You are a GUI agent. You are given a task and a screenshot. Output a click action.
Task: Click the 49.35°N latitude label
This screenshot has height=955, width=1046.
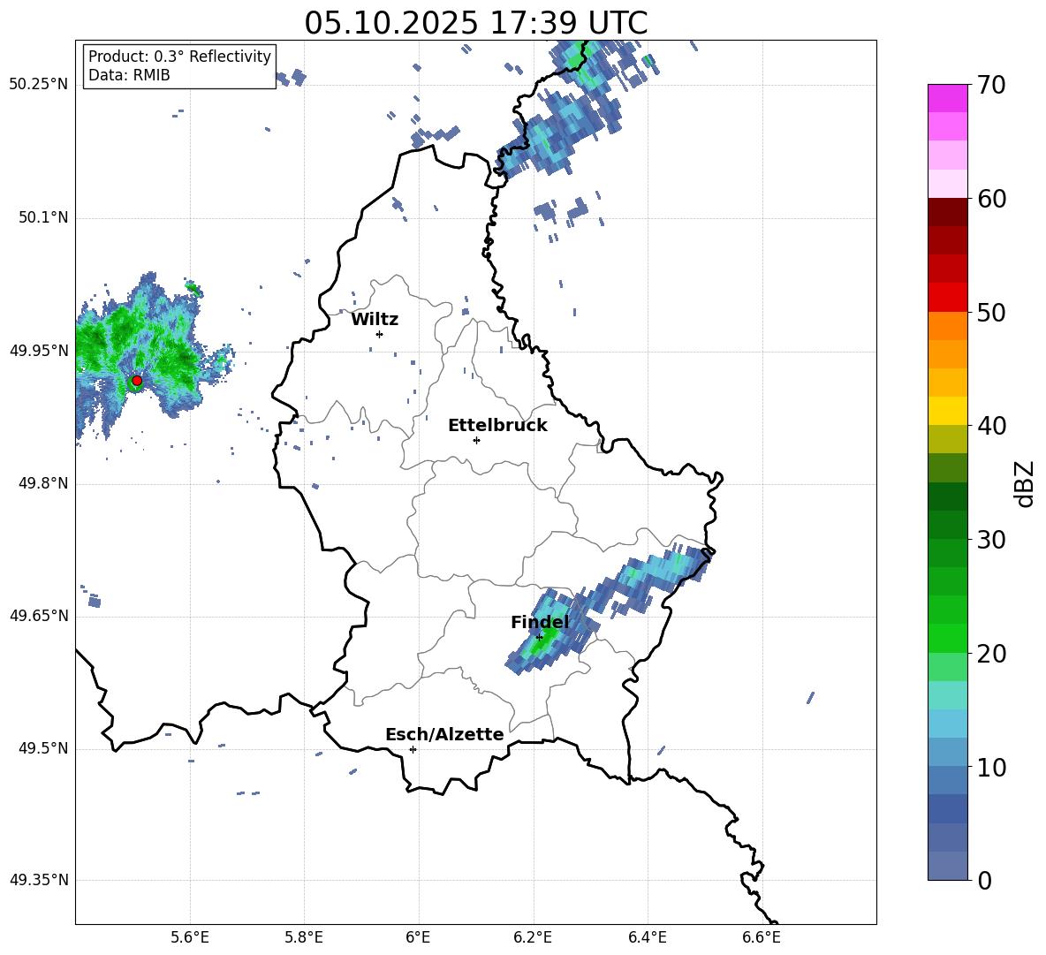(39, 880)
